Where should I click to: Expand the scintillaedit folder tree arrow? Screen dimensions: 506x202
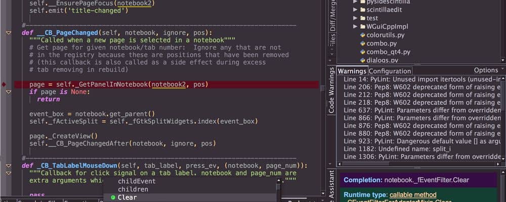(355, 10)
